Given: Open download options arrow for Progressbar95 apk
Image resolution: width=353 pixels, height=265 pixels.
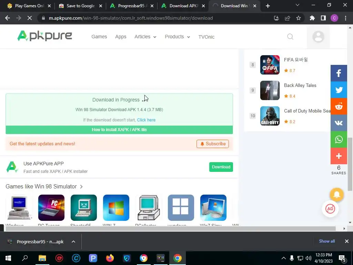Looking at the screenshot, I should [x=73, y=242].
